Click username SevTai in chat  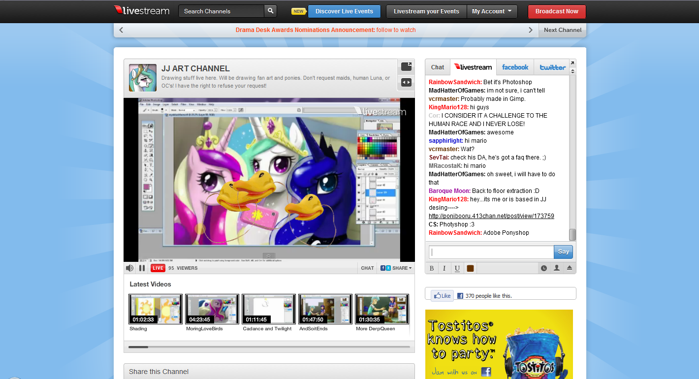[439, 158]
